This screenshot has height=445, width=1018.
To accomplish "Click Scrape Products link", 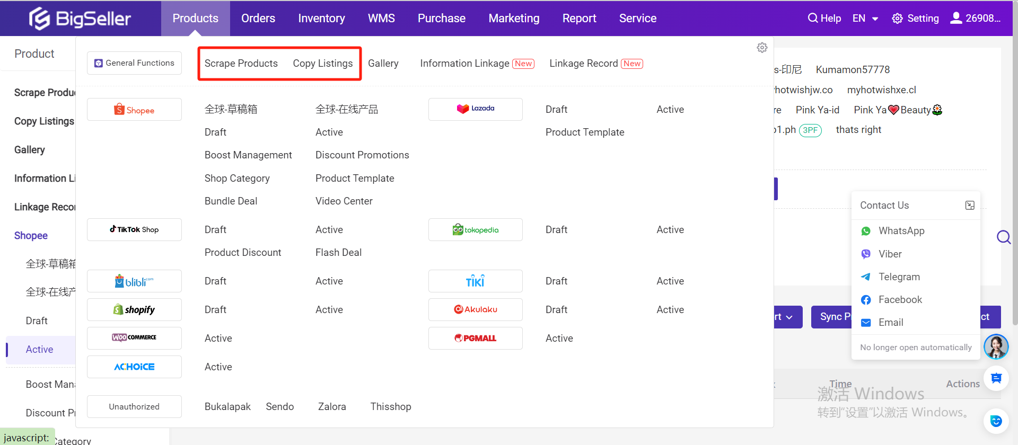I will pos(241,64).
